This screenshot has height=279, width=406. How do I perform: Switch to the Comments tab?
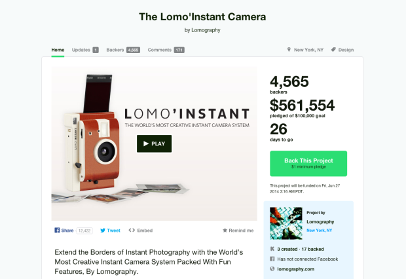tap(166, 50)
